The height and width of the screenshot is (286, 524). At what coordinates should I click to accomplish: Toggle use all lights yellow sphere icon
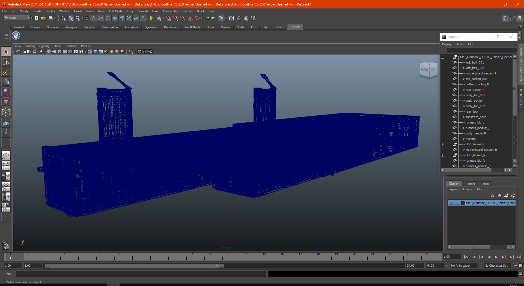[112, 52]
